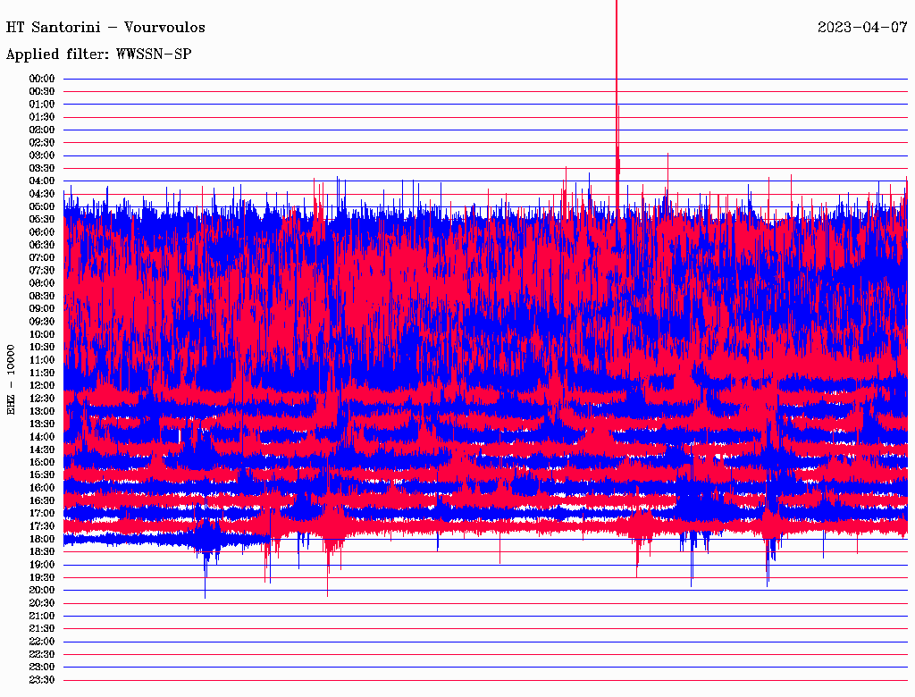
Task: Select the Applied filter: WWSSN-SP text
Action: 98,55
